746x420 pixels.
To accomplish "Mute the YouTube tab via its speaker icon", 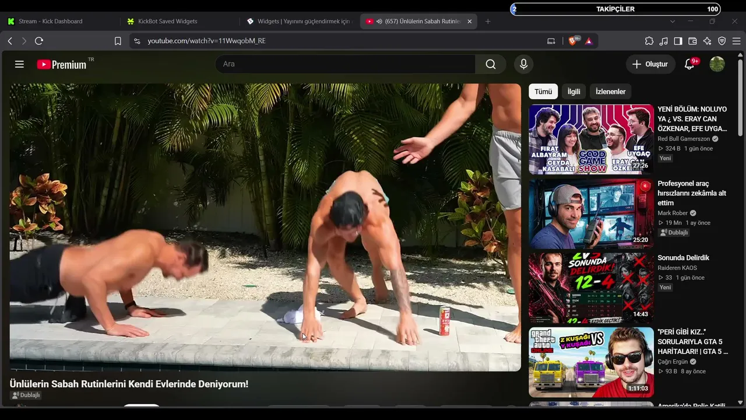I will tap(379, 22).
